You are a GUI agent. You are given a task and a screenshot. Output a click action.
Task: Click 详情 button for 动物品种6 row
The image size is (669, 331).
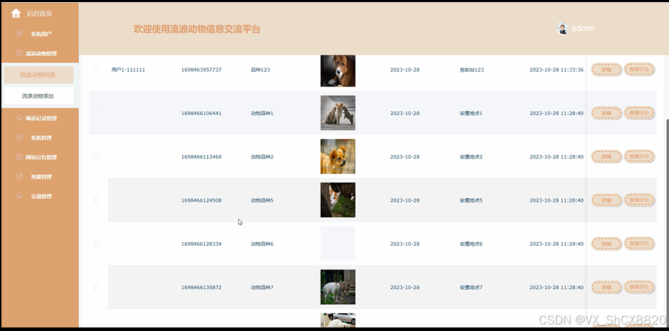606,244
